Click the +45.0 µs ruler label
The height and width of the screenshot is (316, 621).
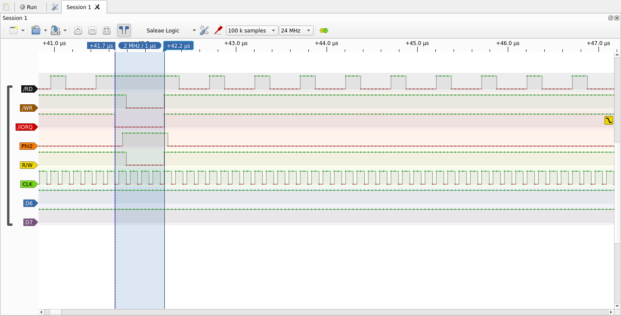(x=417, y=43)
